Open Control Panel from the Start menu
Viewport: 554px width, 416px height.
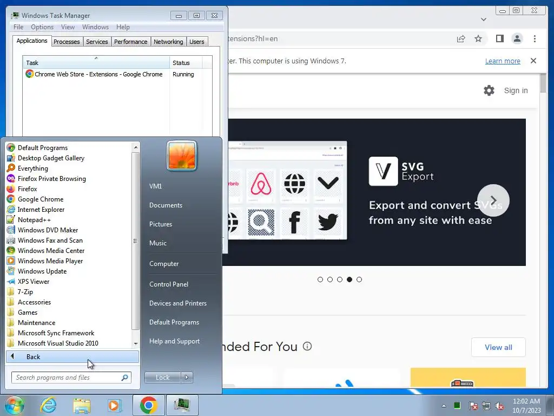pos(169,284)
